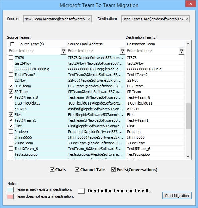Click the Start Migration button
Screen dimensions: 198x208
coord(177,196)
